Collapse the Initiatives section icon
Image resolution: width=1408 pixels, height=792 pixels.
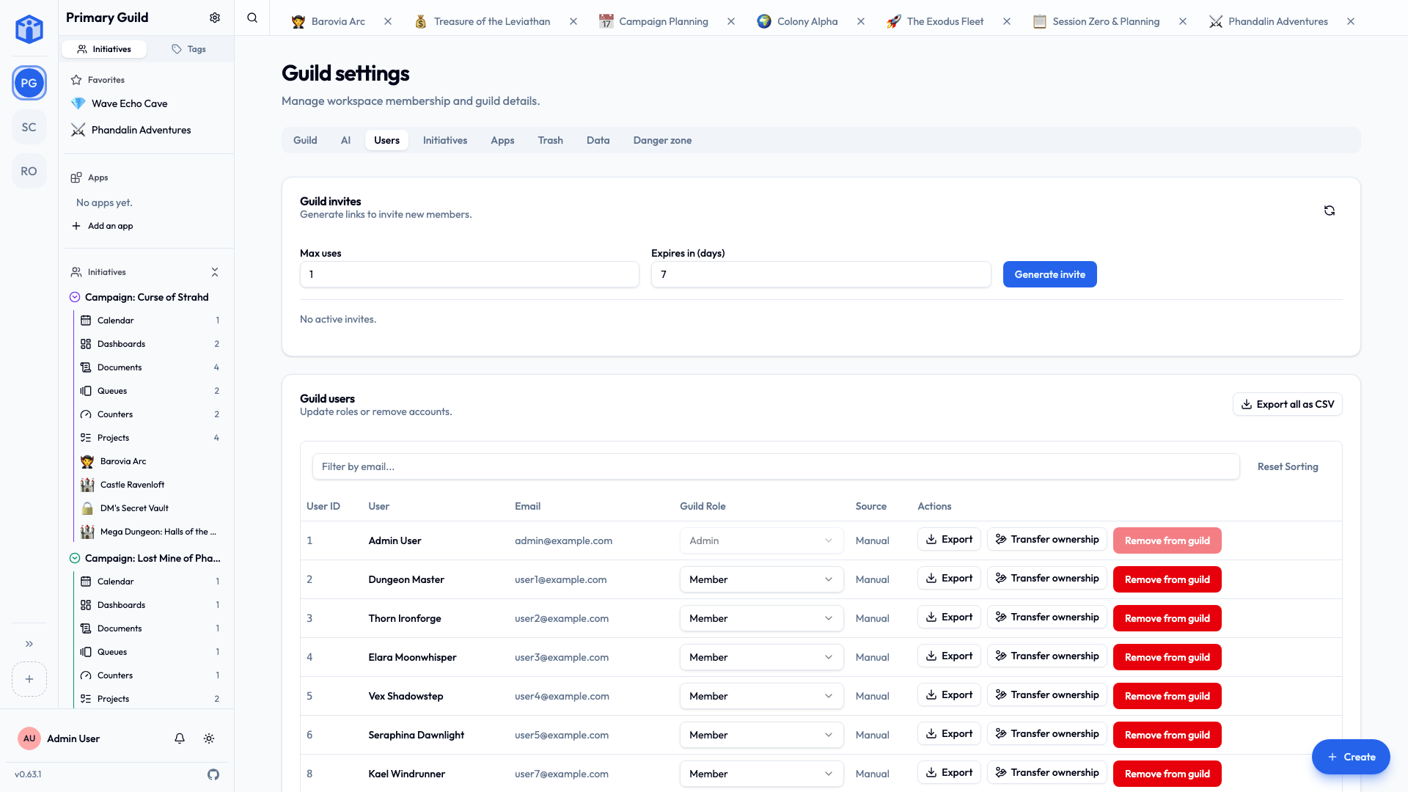[215, 272]
